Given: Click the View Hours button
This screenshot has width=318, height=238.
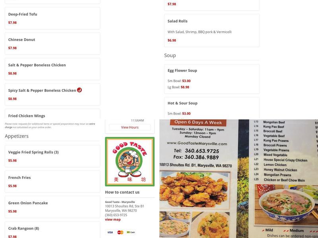Looking at the screenshot, I should (130, 127).
